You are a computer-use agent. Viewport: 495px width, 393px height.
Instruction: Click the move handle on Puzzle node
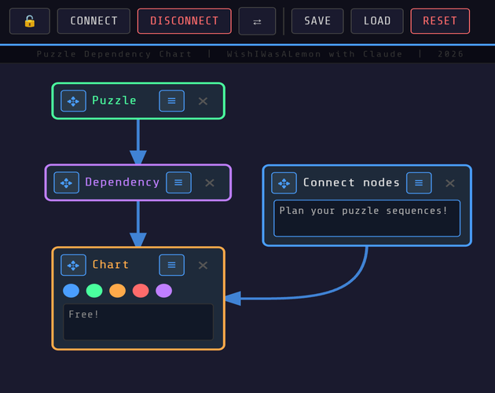click(x=73, y=101)
